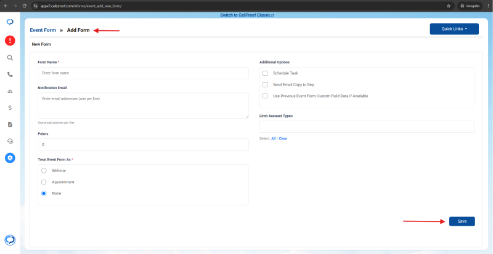Click the Event Form breadcrumb link
The width and height of the screenshot is (493, 254).
pyautogui.click(x=43, y=31)
